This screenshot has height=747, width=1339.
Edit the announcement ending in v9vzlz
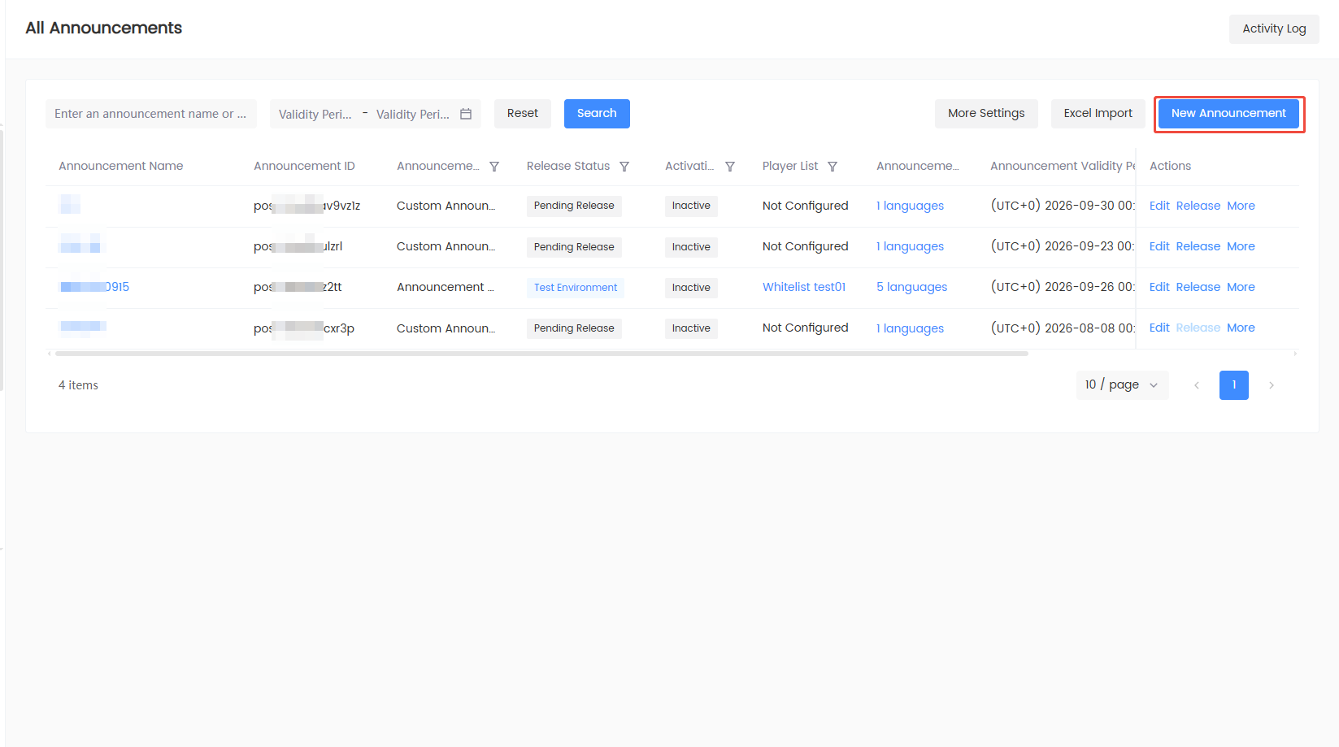(1159, 206)
